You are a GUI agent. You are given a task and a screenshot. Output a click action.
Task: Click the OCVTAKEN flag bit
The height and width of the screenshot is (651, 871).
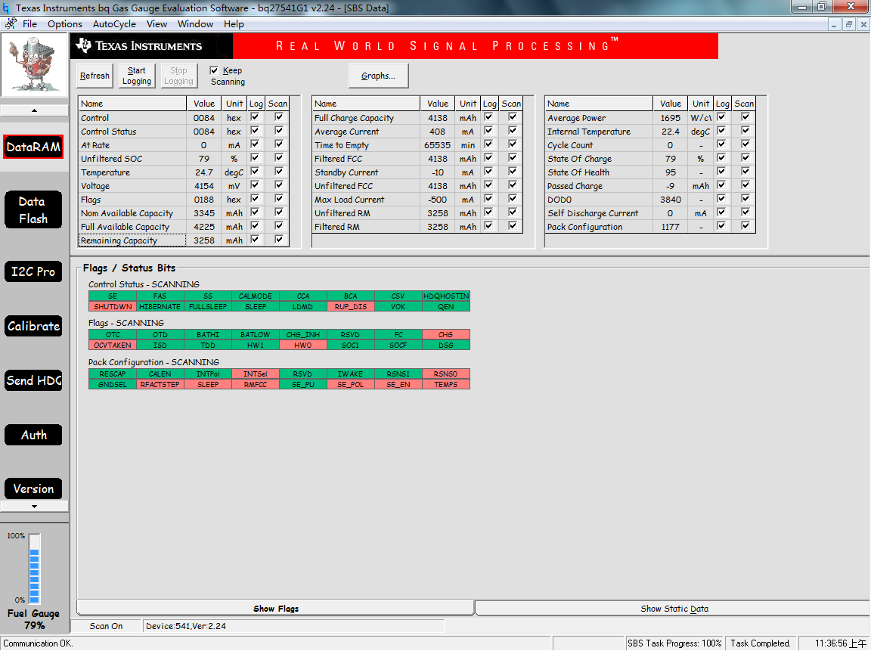tap(113, 346)
